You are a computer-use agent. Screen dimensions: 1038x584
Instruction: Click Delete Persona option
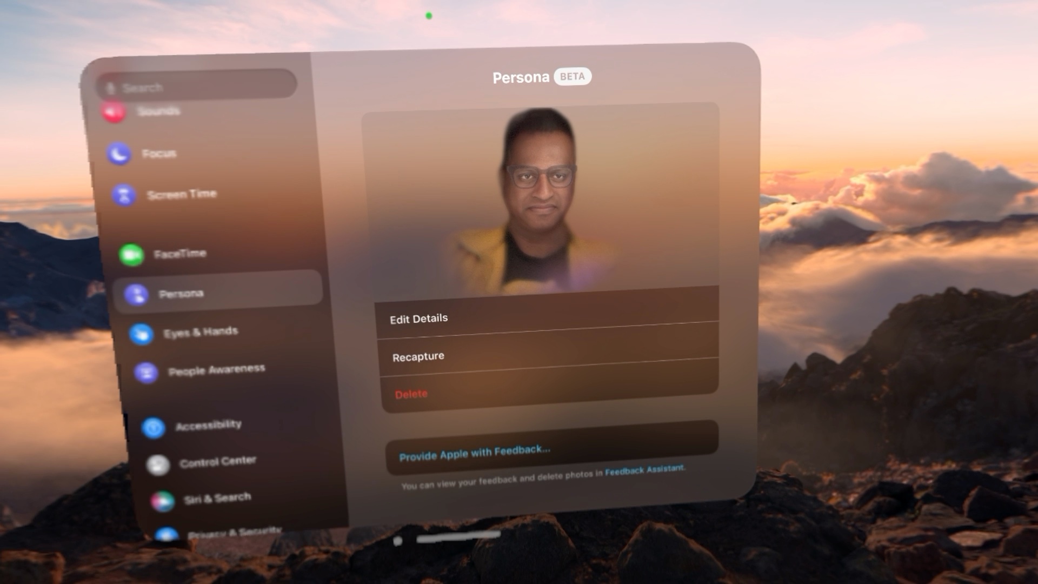pos(411,394)
